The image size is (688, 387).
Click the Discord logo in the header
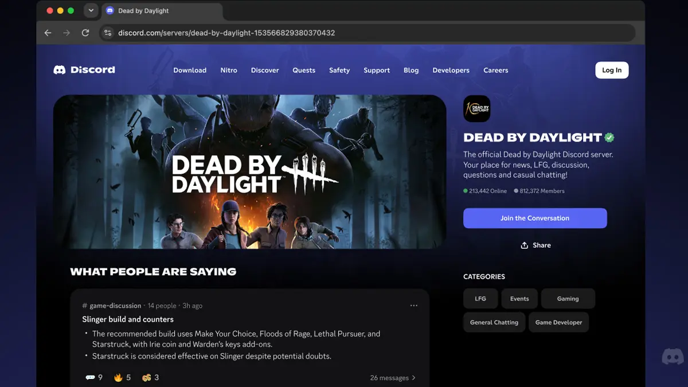click(x=84, y=70)
